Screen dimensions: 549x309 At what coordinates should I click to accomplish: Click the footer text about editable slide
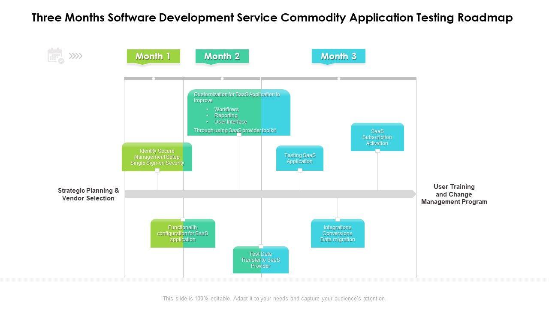[274, 298]
